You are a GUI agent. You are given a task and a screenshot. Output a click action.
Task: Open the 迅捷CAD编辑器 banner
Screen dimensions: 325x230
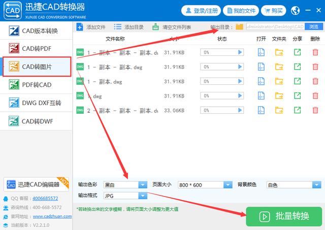tap(36, 184)
